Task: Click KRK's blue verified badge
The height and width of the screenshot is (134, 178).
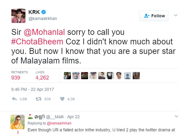Action: tap(44, 12)
